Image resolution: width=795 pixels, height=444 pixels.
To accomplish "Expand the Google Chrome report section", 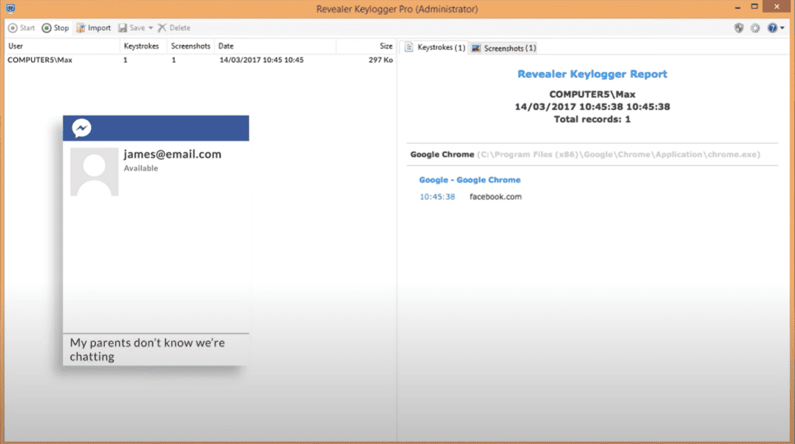I will pos(442,154).
